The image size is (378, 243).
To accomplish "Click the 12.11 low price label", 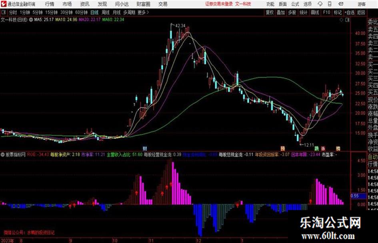I will 309,145.
